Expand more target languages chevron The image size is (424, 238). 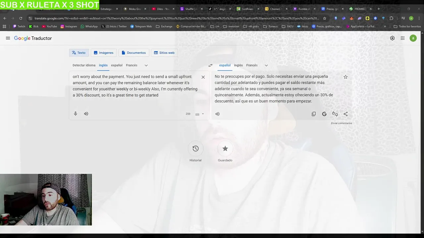(266, 65)
